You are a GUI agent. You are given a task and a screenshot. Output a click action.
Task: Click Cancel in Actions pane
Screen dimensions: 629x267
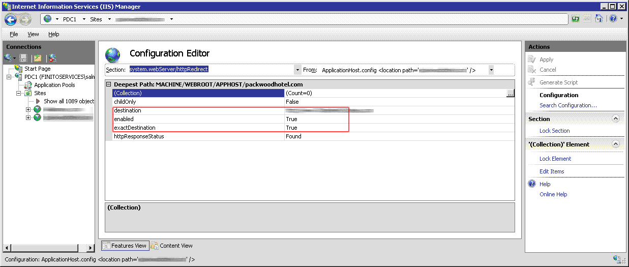[548, 70]
